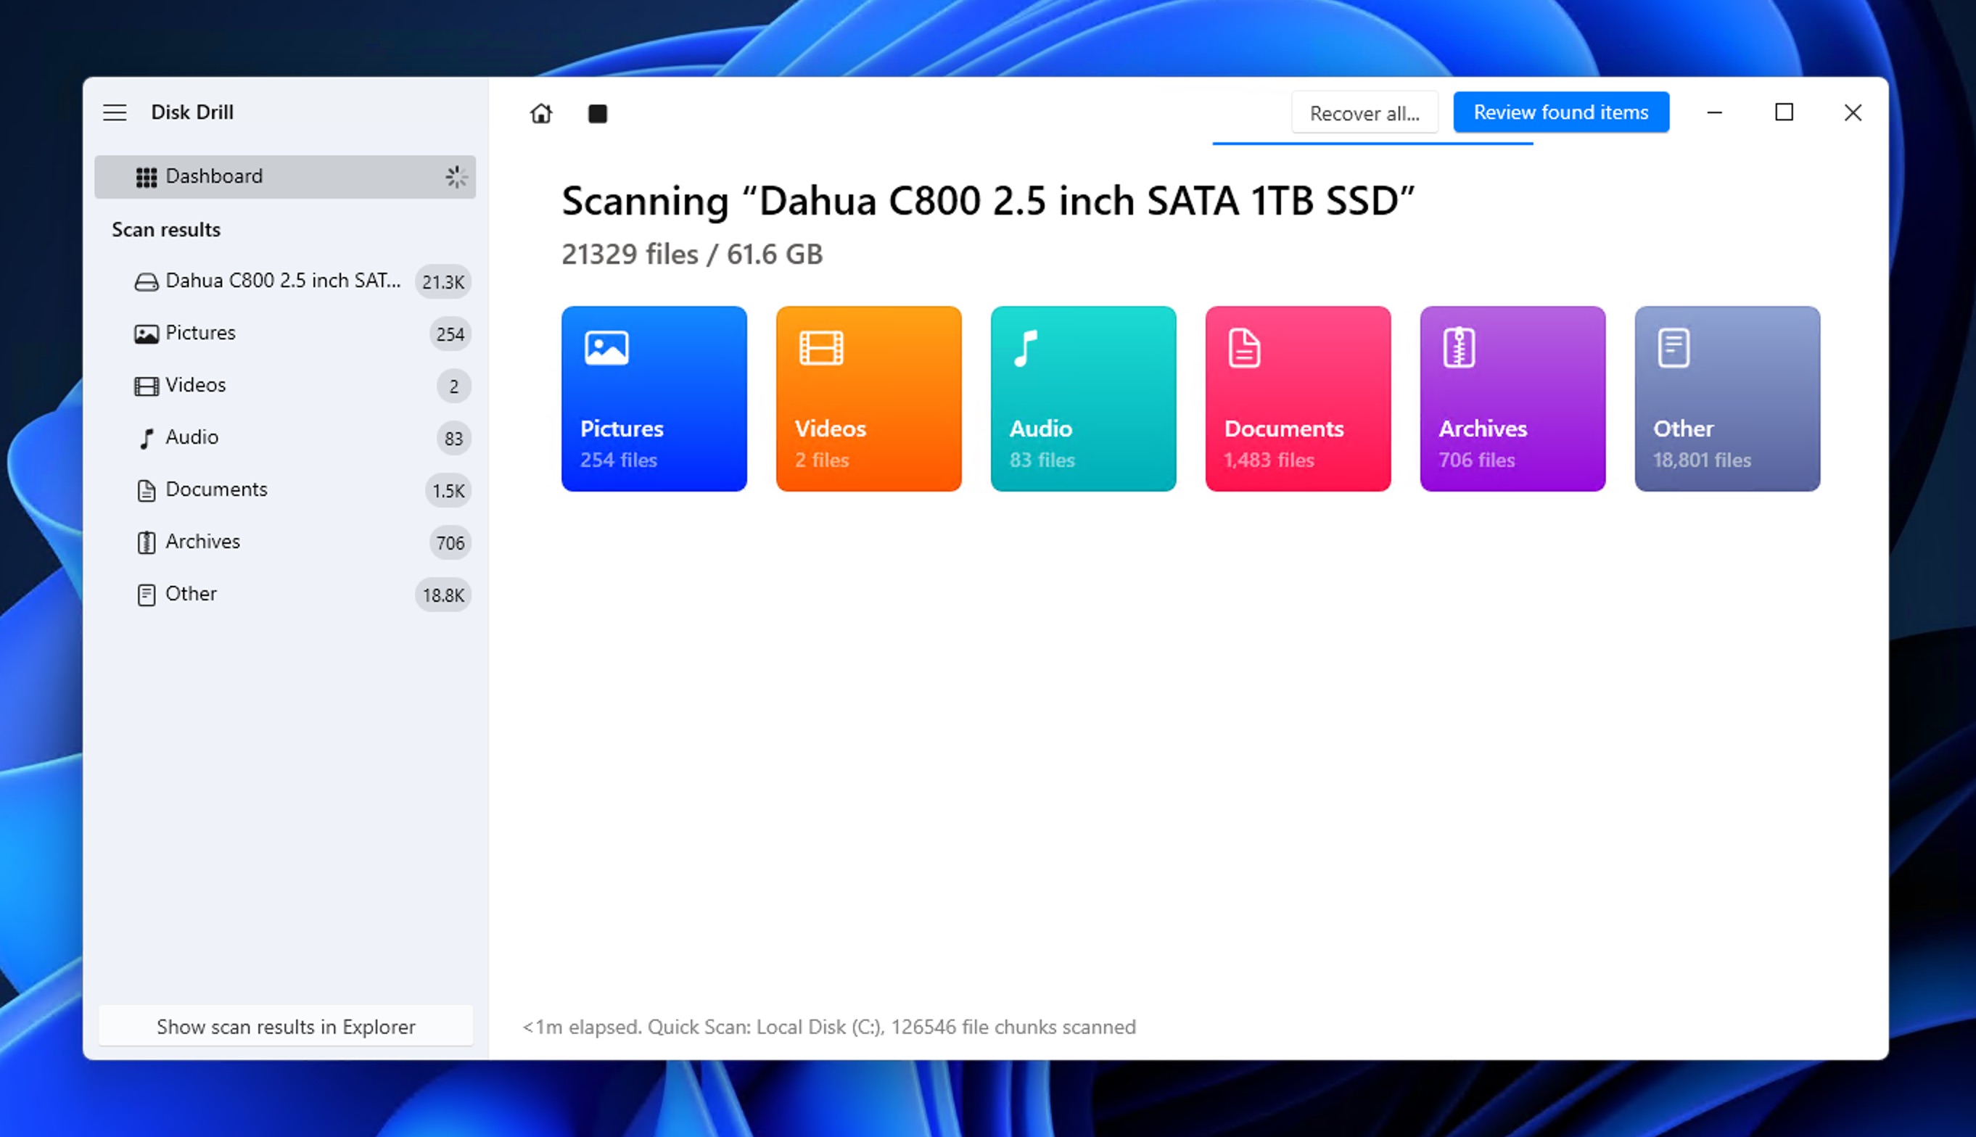Screen dimensions: 1976x1137
Task: Open the Videos 2 files card
Action: tap(868, 398)
